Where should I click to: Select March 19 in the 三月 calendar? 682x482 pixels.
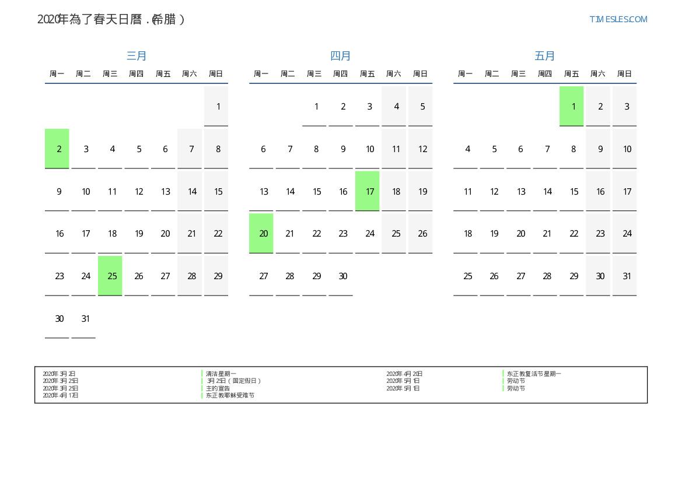coord(137,233)
